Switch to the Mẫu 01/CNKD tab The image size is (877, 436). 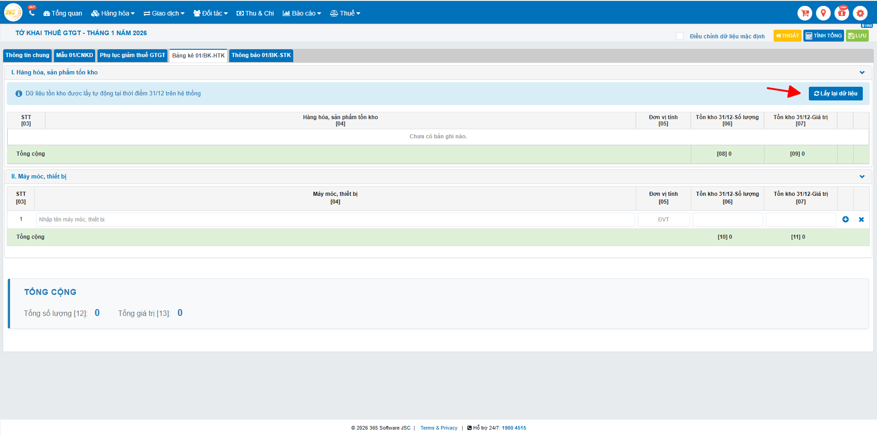pos(75,55)
